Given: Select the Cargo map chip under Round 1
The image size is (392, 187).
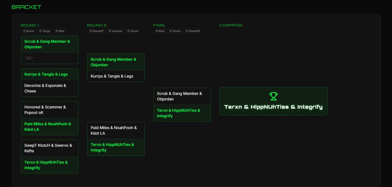Looking at the screenshot, I should click(44, 31).
